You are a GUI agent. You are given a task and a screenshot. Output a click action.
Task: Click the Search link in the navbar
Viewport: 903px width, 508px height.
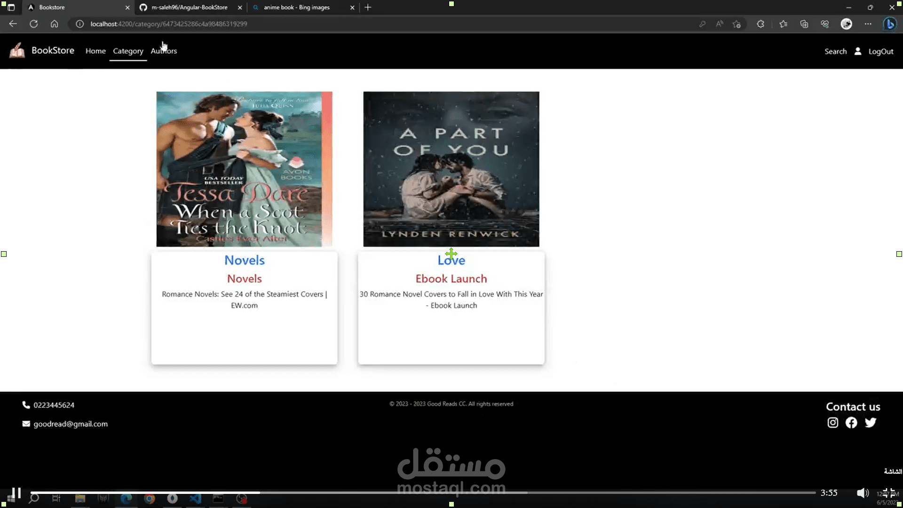click(x=835, y=51)
